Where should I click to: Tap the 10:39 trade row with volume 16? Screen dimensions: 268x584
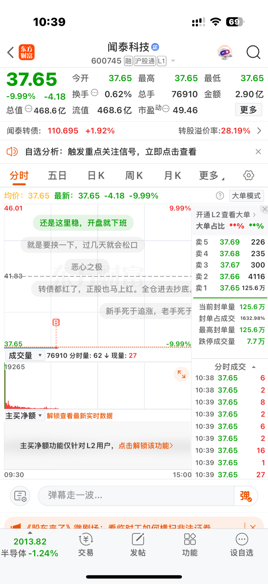click(230, 450)
